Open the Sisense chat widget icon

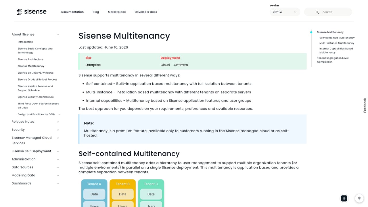tap(344, 198)
